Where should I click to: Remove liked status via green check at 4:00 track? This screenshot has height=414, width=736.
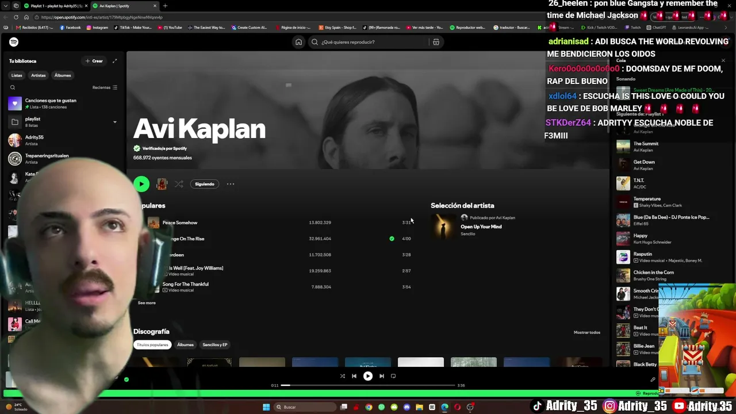[x=392, y=239]
